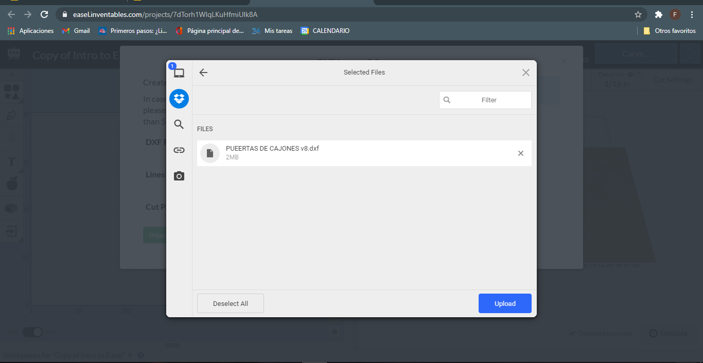This screenshot has height=363, width=703.
Task: Select the Easel shapes tool in left toolbar
Action: pos(12,92)
